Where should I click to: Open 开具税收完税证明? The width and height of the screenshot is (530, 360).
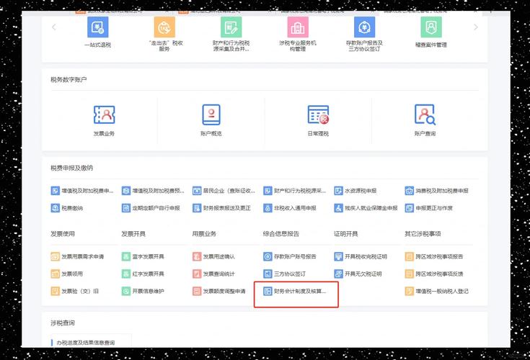click(361, 256)
